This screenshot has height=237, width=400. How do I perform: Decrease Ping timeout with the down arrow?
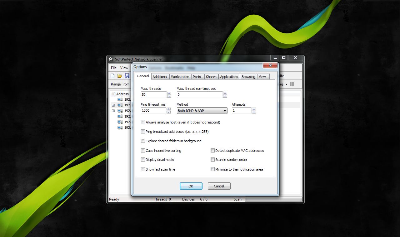(x=168, y=112)
